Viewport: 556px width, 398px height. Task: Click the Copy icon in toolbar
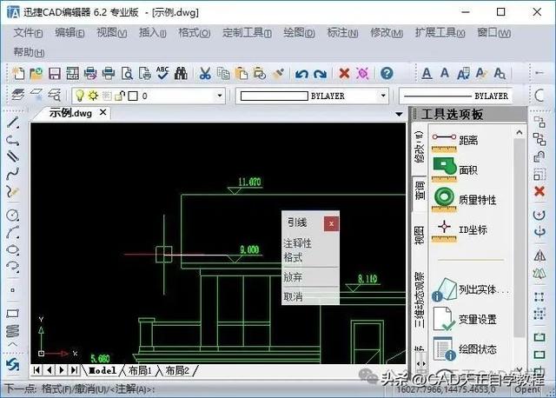[223, 73]
